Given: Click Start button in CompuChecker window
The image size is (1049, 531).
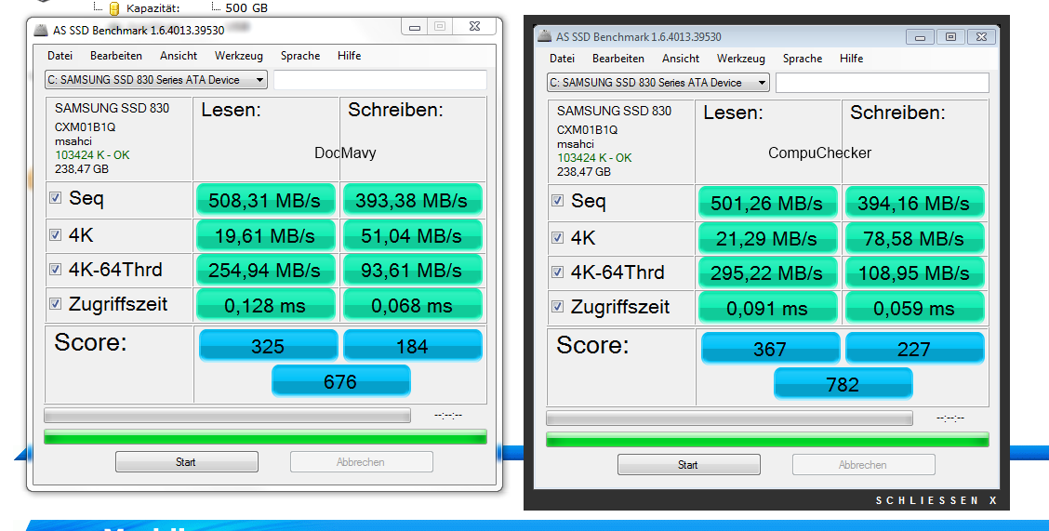Looking at the screenshot, I should (688, 465).
